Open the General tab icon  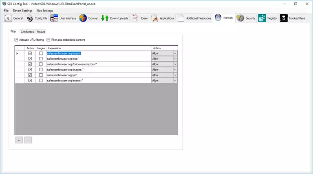click(x=8, y=18)
